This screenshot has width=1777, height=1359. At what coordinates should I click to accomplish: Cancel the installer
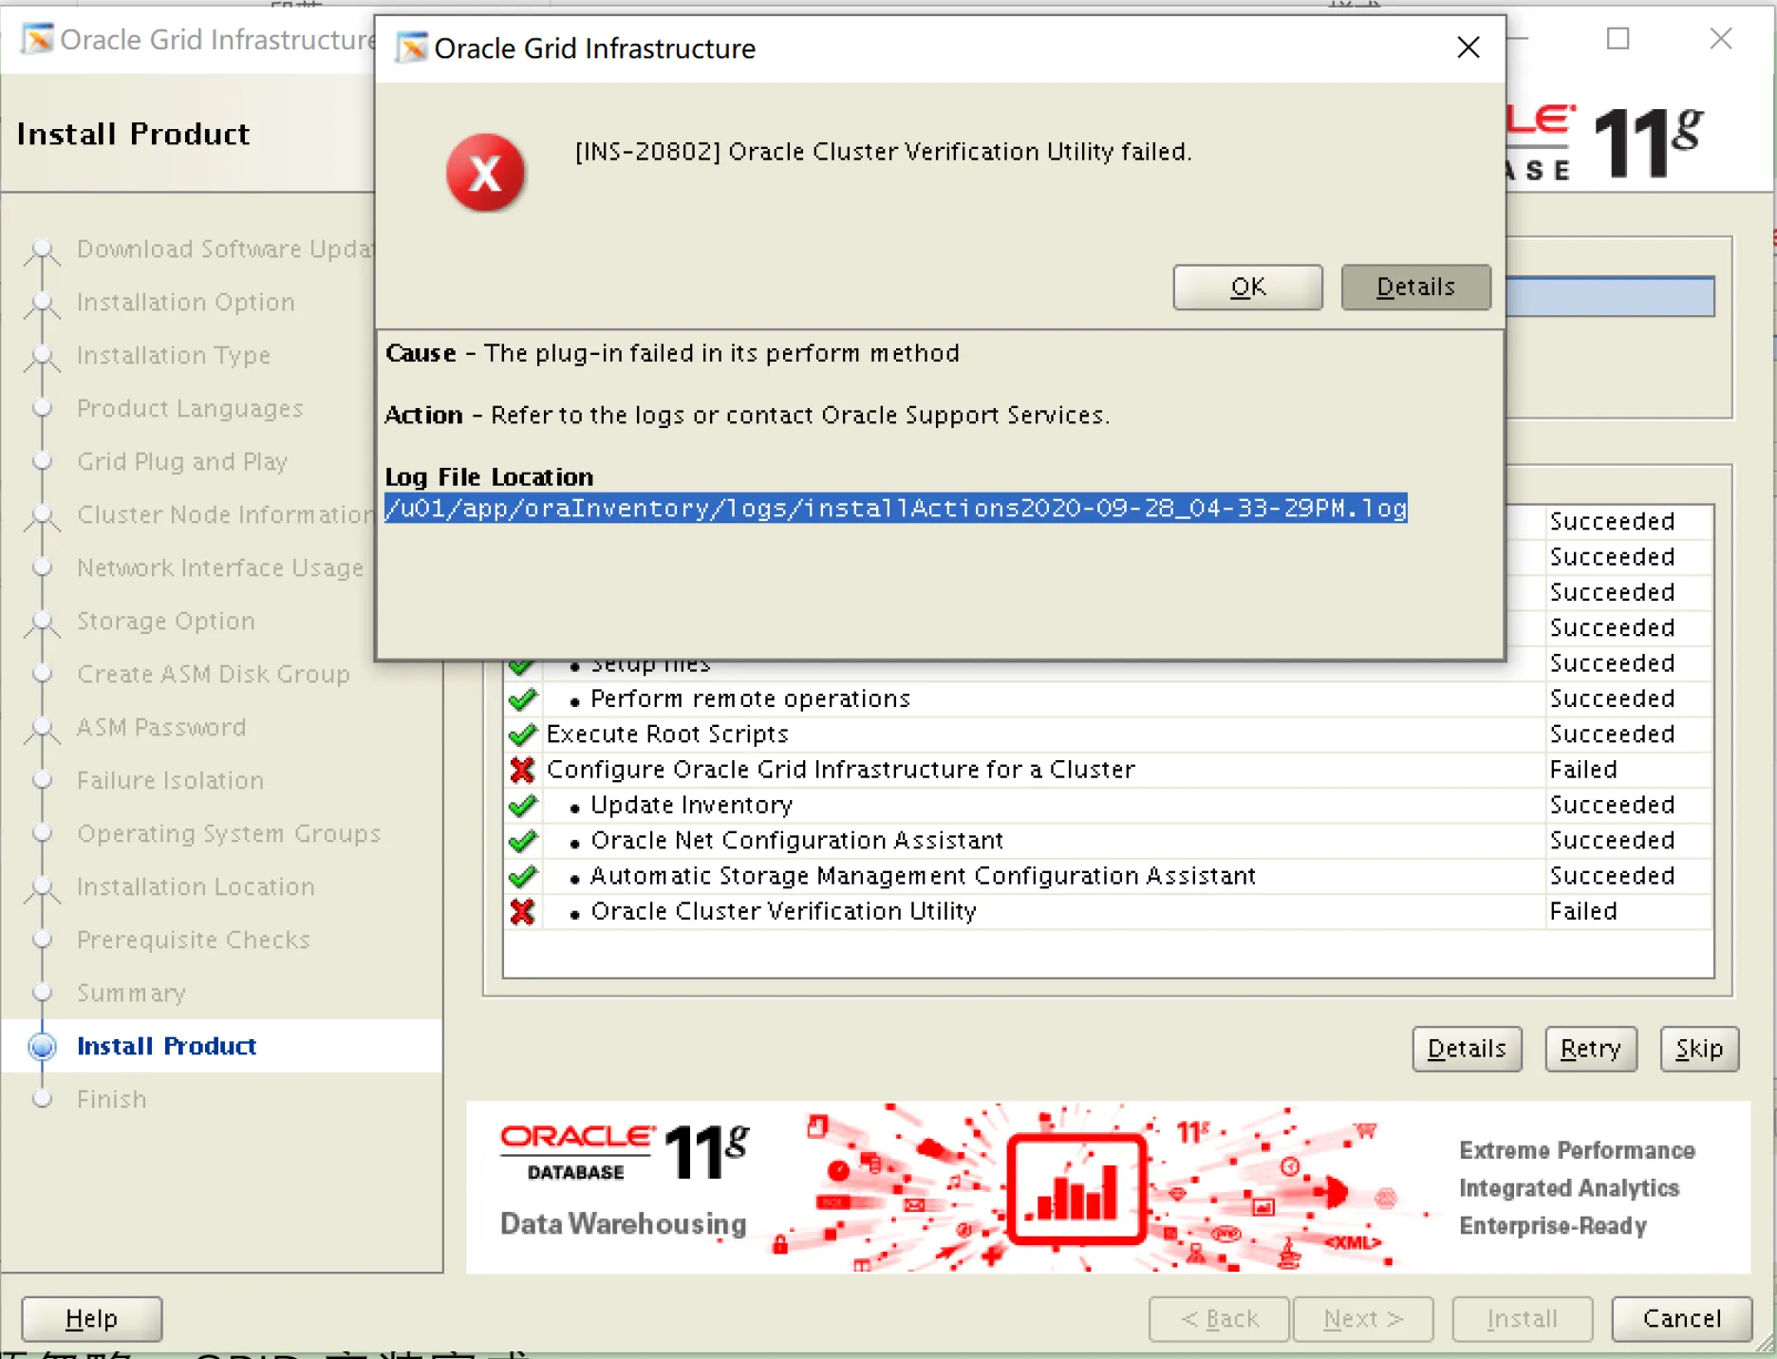coord(1681,1318)
